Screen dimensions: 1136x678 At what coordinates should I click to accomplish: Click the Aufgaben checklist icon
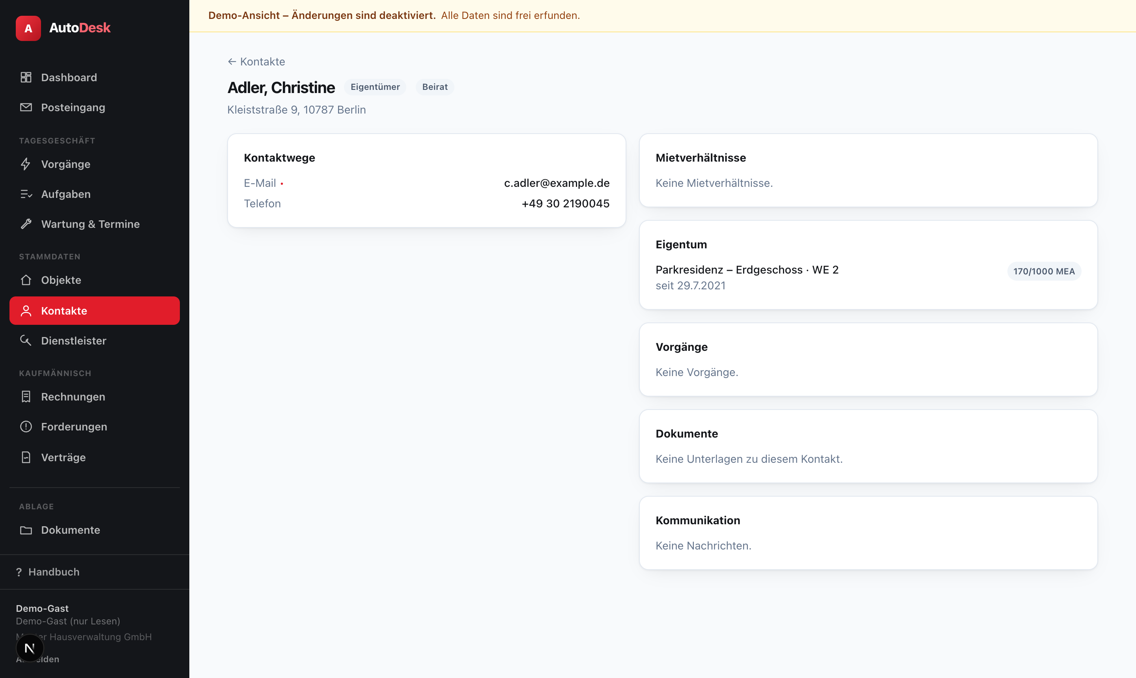pyautogui.click(x=26, y=194)
